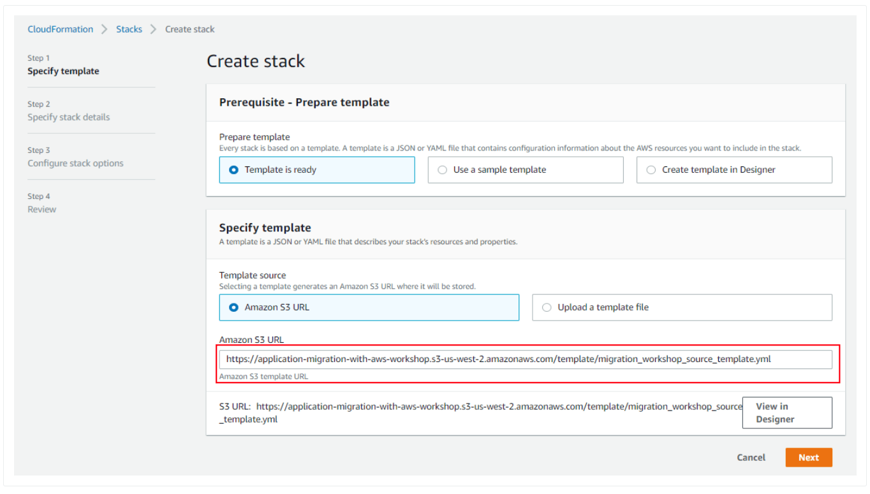Viewport: 870px width, 494px height.
Task: Click the Prerequisite - Prepare template heading
Action: 304,103
